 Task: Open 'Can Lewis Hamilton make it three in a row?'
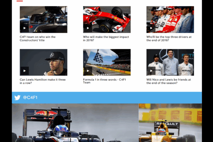coord(43,81)
